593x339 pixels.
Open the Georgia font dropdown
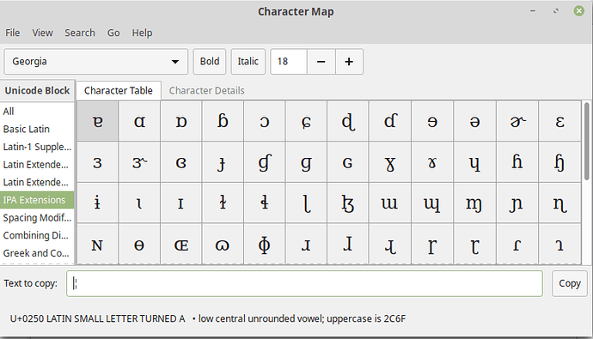point(95,61)
